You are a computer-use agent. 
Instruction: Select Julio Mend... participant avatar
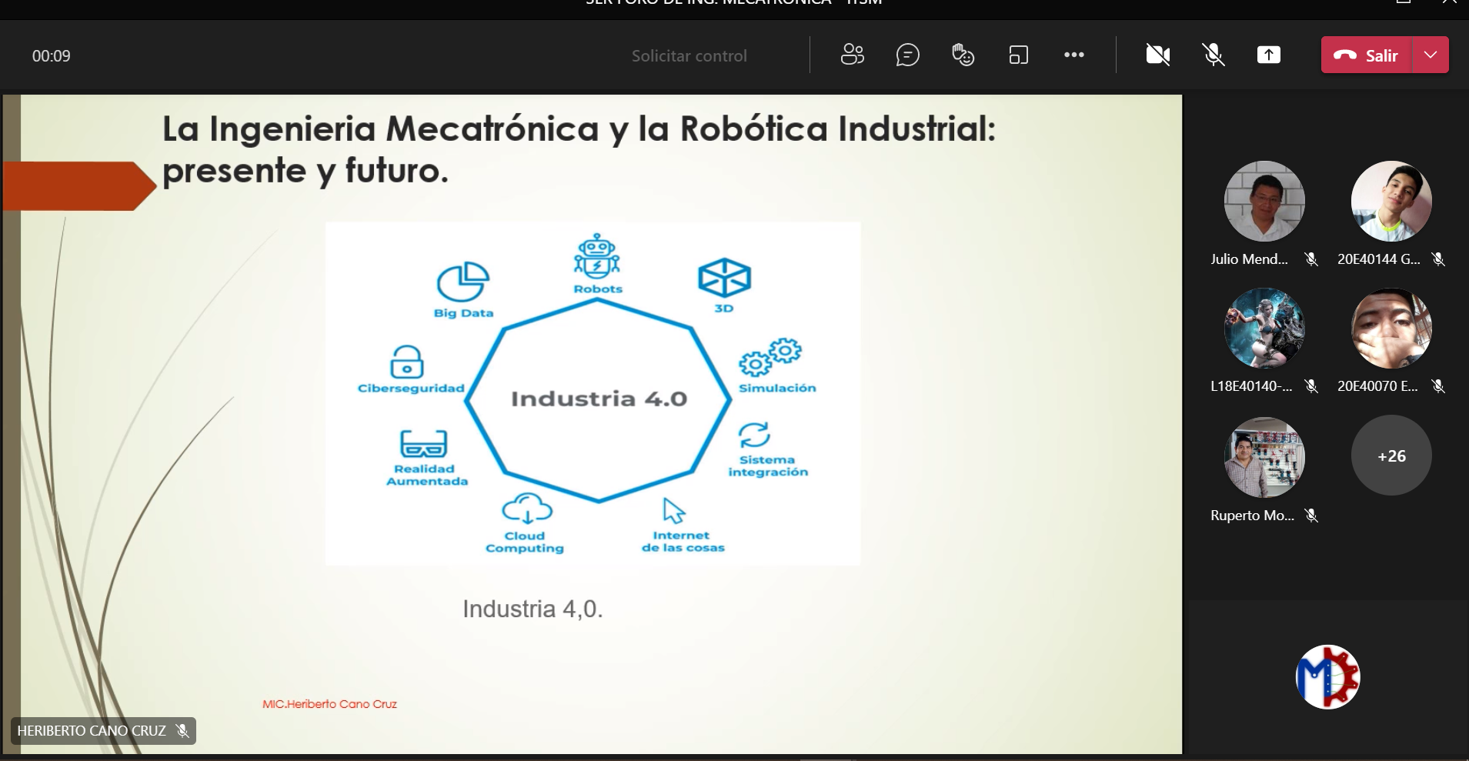pyautogui.click(x=1264, y=201)
